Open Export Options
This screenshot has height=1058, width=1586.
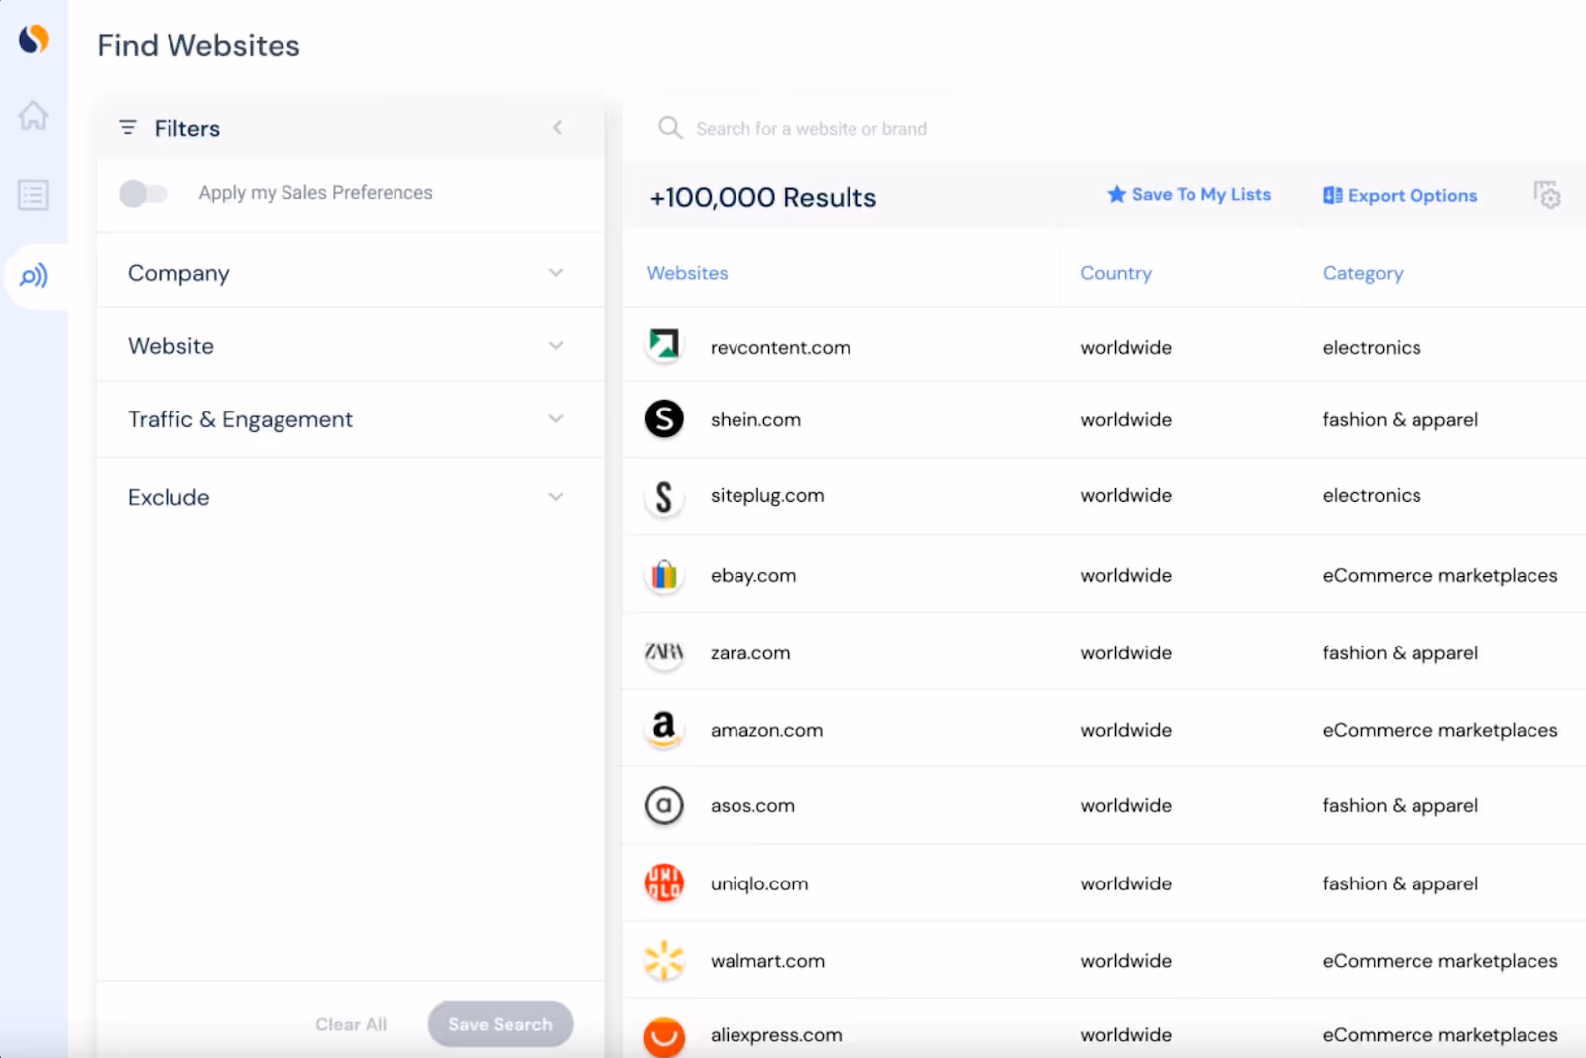1400,195
